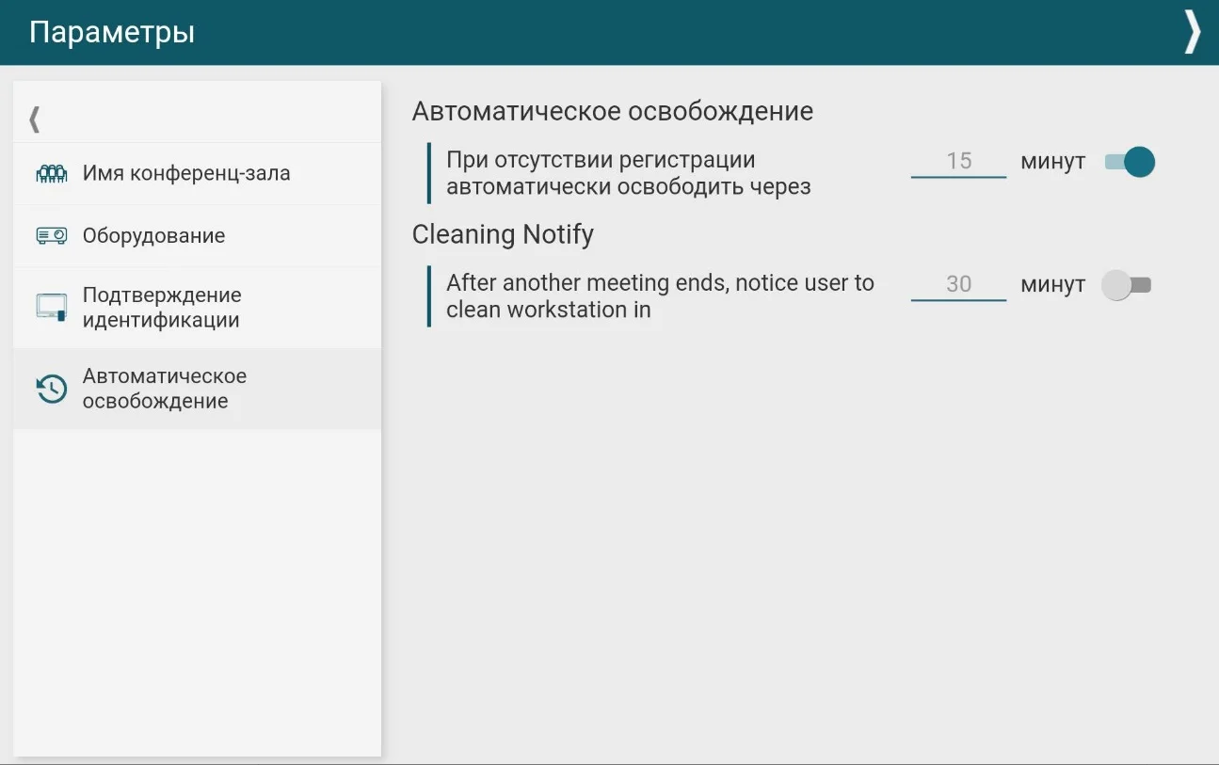Select the Оборудование menu label
The height and width of the screenshot is (765, 1219).
(x=153, y=235)
